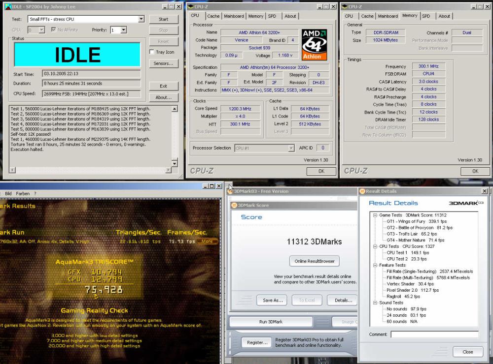Click the first CPU-Z window title icon

coord(190,6)
